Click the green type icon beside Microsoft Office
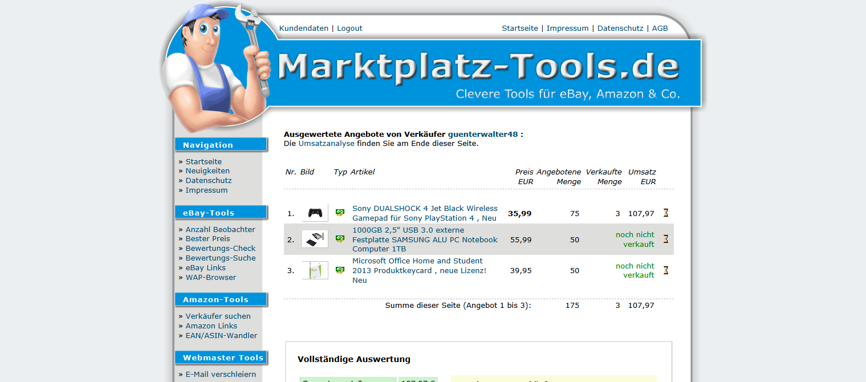This screenshot has height=382, width=866. pos(340,270)
